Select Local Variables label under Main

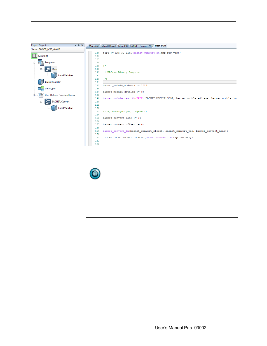point(66,75)
